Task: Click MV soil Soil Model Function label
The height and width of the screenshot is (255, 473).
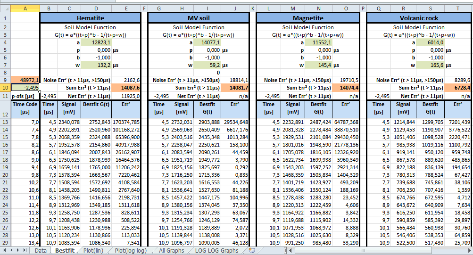Action: click(x=199, y=27)
